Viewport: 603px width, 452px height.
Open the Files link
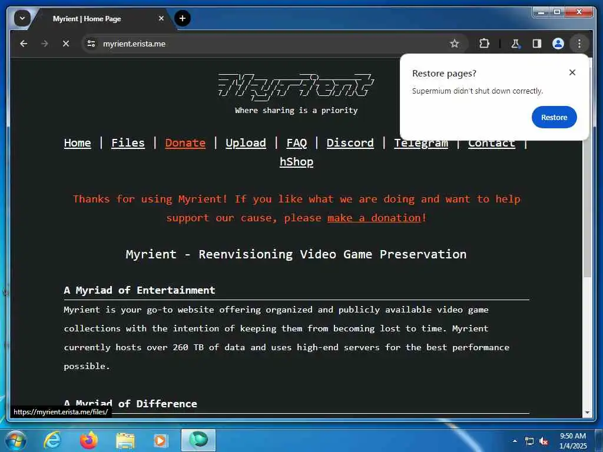(x=128, y=143)
